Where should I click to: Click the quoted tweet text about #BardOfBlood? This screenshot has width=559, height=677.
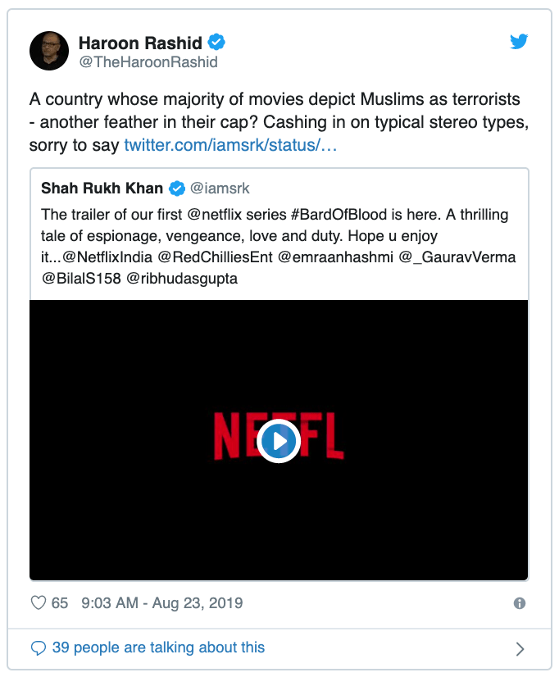(x=279, y=247)
